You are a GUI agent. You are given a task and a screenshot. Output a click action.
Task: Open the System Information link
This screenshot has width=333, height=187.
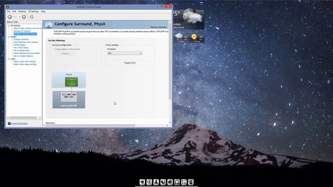[19, 124]
